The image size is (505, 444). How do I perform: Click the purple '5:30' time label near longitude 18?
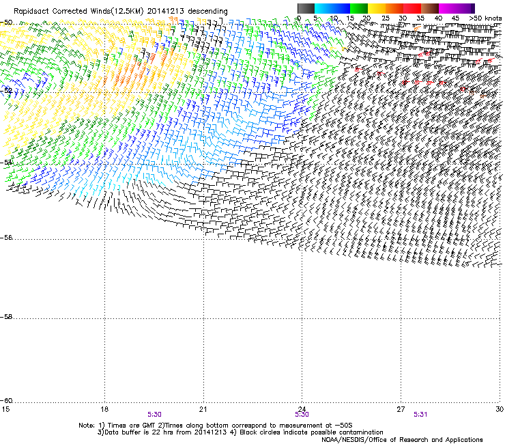(155, 415)
